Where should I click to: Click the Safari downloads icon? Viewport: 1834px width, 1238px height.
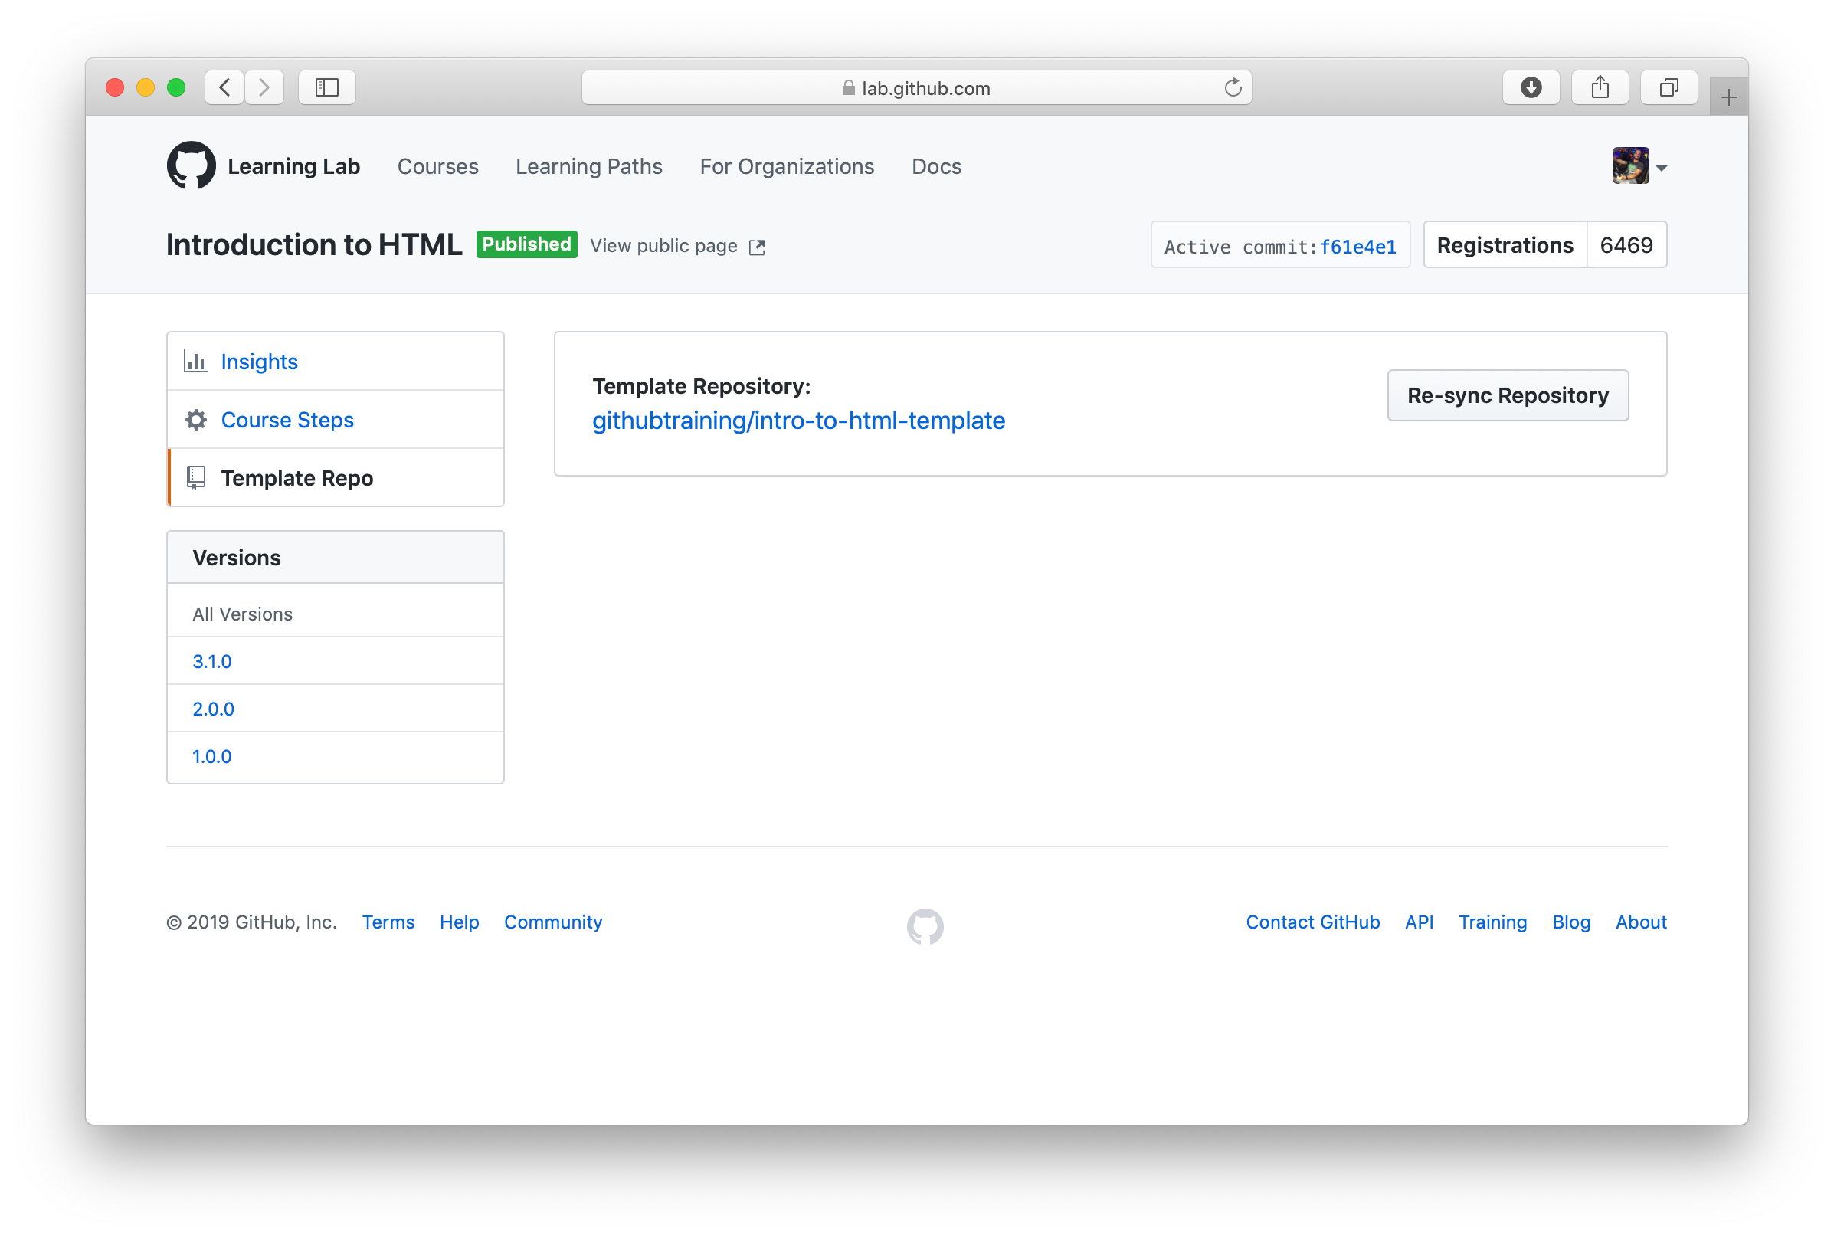(1530, 87)
